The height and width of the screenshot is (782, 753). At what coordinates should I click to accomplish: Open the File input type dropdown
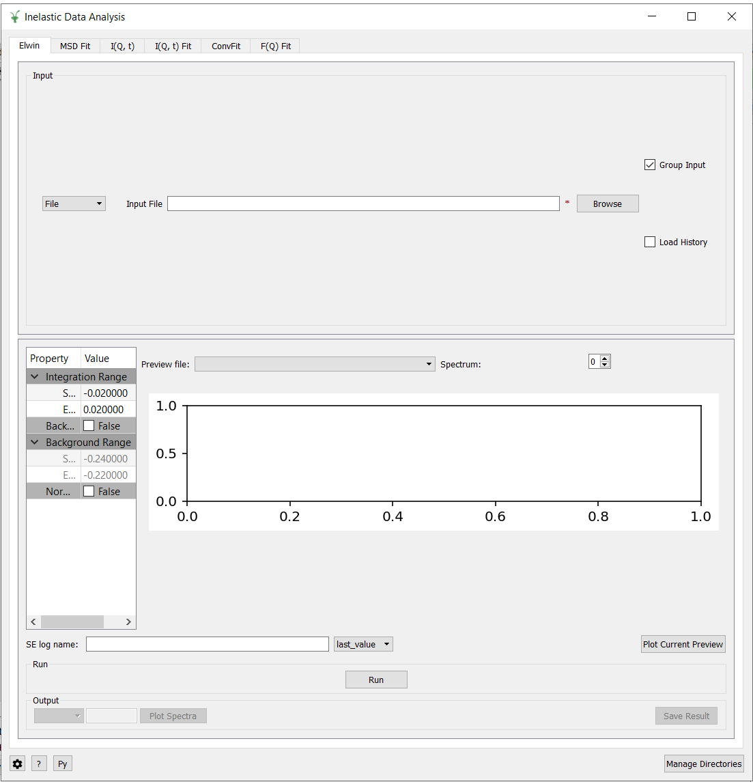(74, 204)
